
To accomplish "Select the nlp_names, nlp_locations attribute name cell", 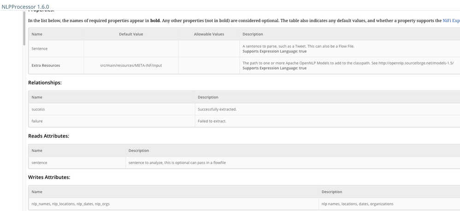I will [71, 204].
